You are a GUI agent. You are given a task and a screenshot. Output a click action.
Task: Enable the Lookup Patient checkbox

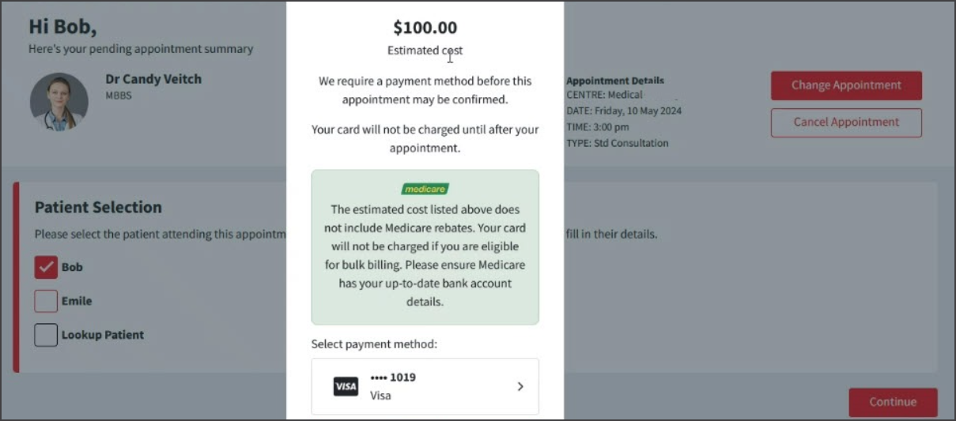pos(46,335)
